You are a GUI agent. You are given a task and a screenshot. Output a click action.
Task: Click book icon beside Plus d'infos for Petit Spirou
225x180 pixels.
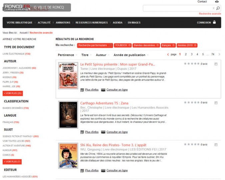82,90
